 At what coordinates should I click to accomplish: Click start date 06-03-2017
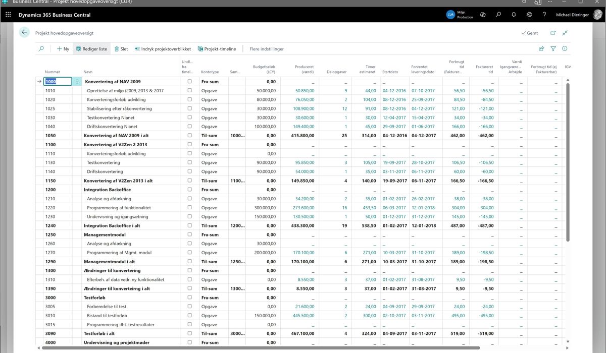pos(394,207)
